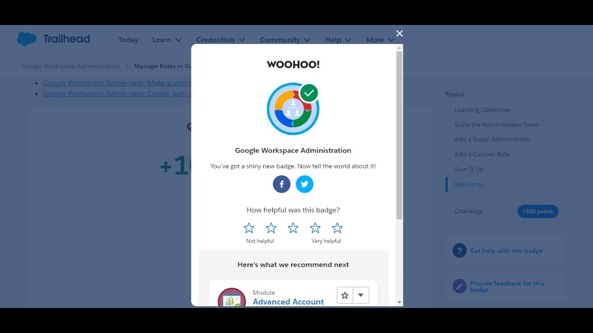Image resolution: width=593 pixels, height=333 pixels.
Task: Click Manage Roles breadcrumb text
Action: [x=163, y=66]
